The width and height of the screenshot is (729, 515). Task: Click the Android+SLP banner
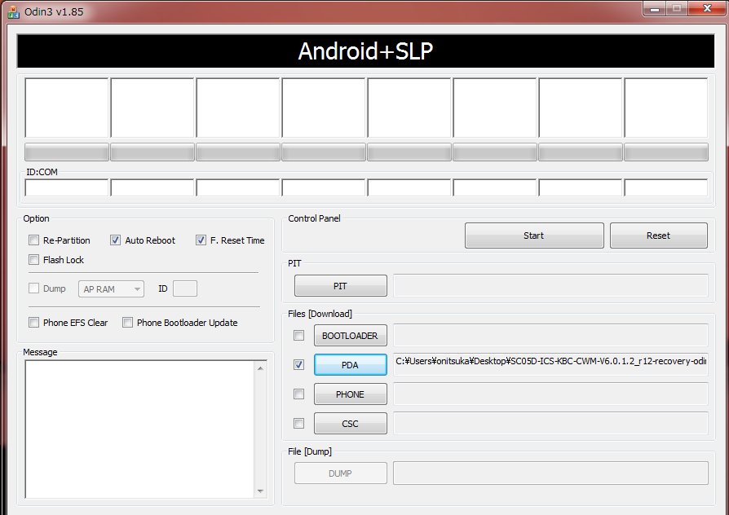365,51
